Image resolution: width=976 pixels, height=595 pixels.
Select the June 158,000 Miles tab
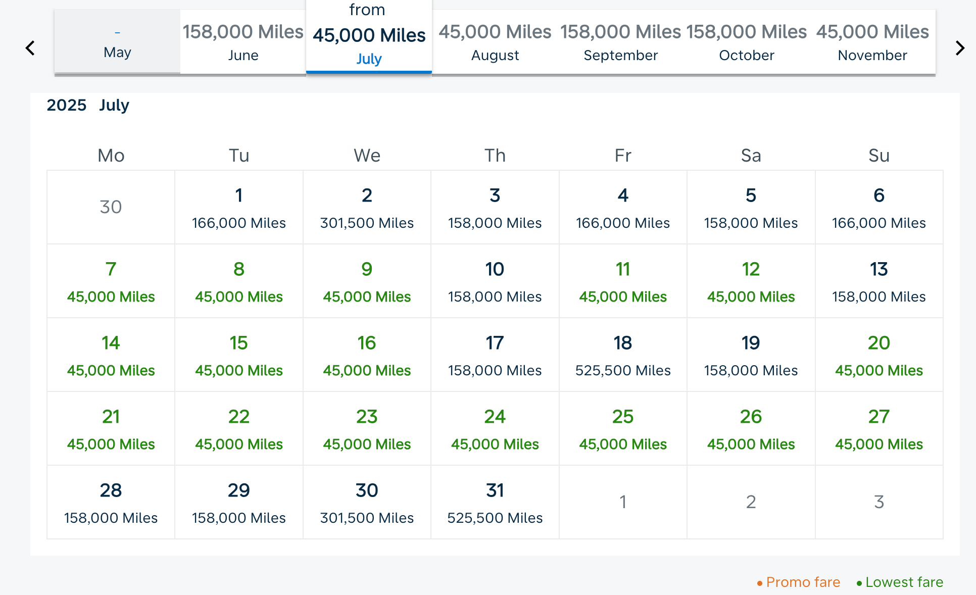point(243,42)
